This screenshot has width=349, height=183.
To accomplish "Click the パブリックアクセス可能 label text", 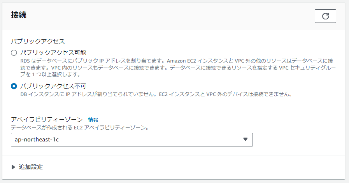I will click(x=53, y=53).
